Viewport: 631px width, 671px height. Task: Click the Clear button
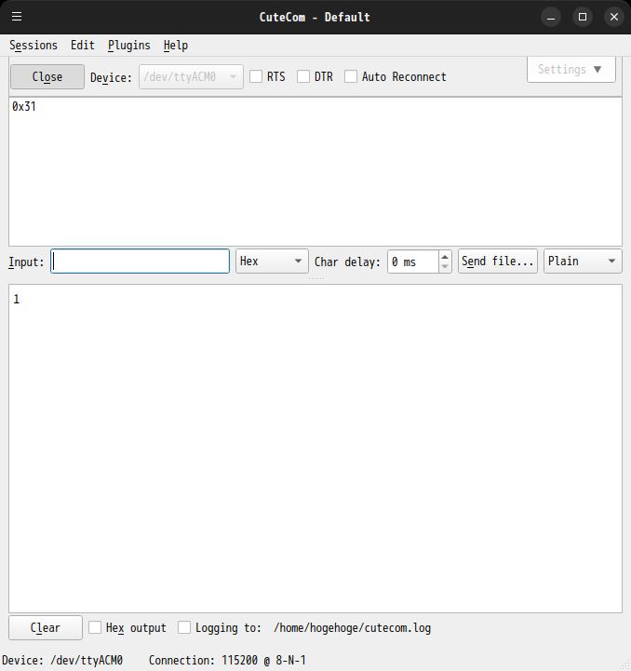coord(46,628)
